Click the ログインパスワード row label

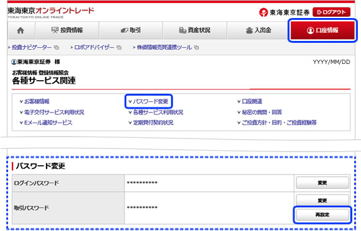[x=36, y=183]
